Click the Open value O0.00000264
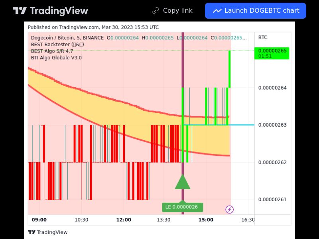The image size is (319, 239). [123, 38]
